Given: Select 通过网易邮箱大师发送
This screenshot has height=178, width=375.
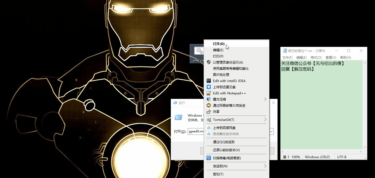Looking at the screenshot, I should (x=237, y=106).
